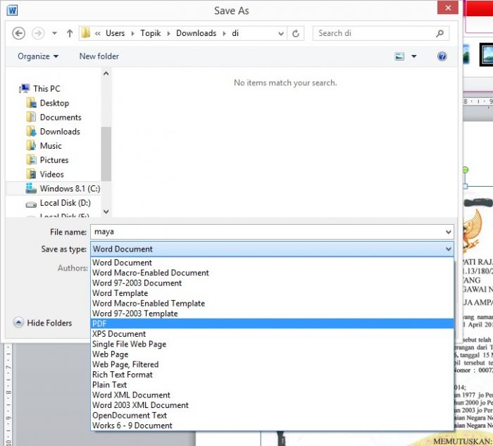This screenshot has width=493, height=446.
Task: Click Topik in the address breadcrumb
Action: 150,33
